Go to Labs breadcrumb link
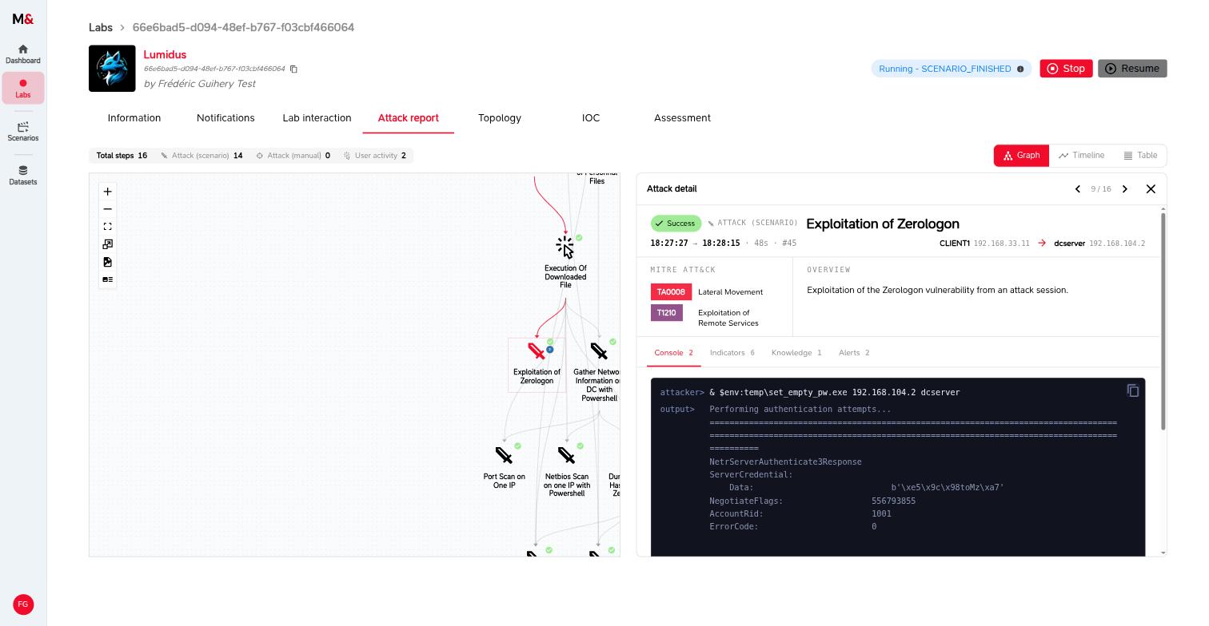The width and height of the screenshot is (1209, 626). point(101,27)
